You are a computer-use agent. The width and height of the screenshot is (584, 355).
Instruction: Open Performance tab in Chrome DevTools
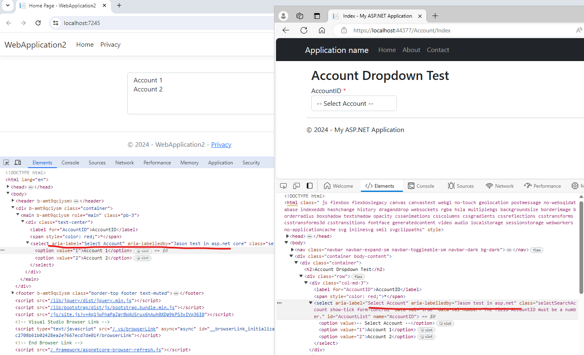157,163
